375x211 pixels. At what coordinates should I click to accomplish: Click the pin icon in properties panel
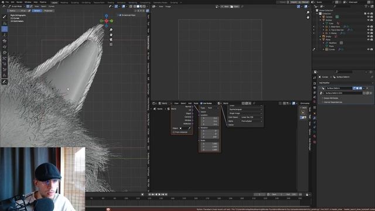click(372, 77)
